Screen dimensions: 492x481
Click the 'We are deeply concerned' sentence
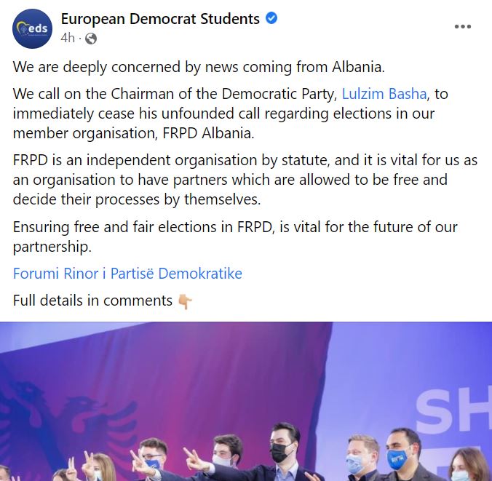199,68
